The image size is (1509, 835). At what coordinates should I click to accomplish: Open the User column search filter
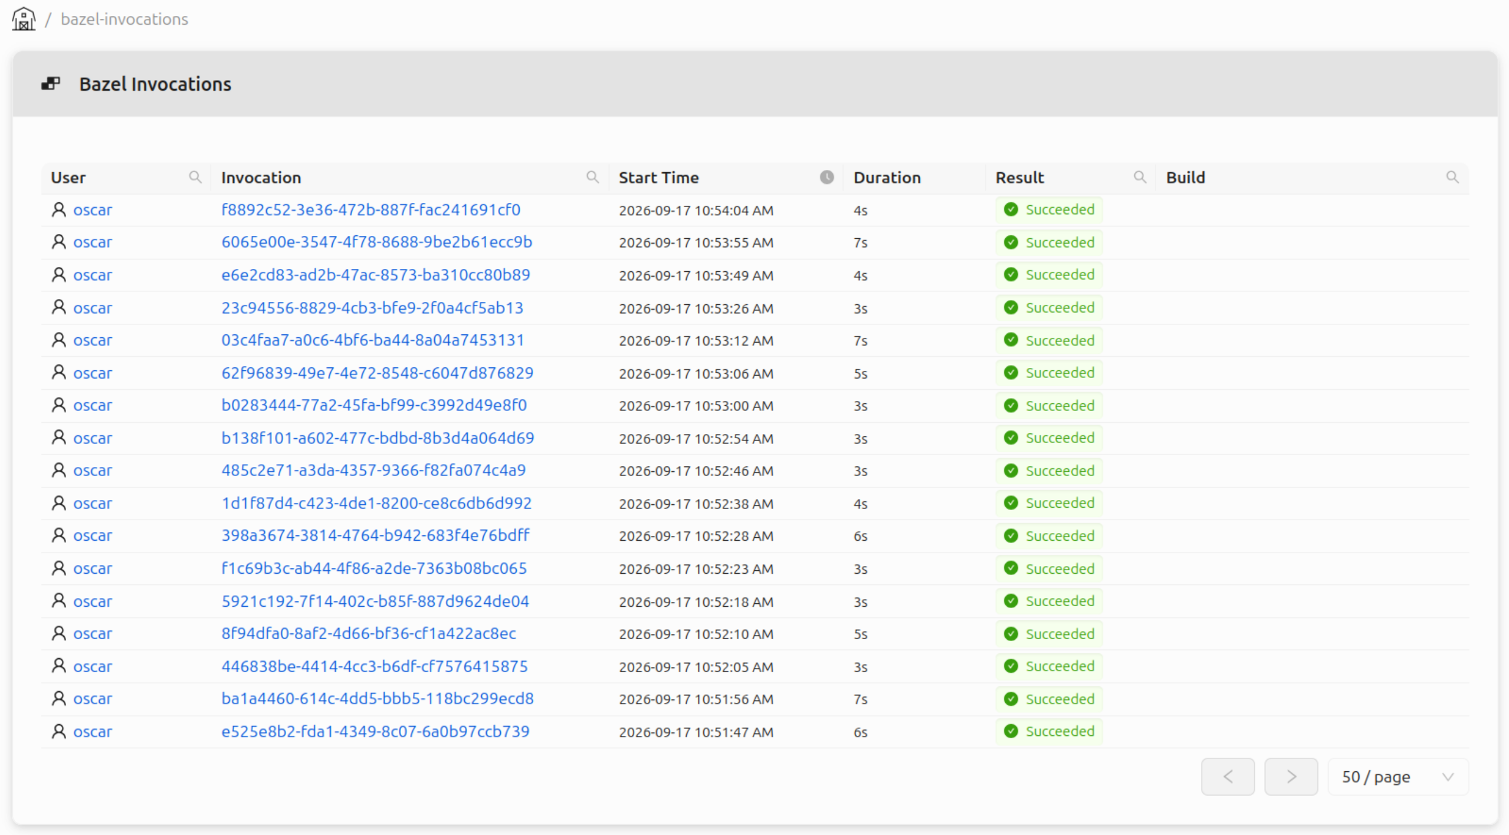coord(195,177)
